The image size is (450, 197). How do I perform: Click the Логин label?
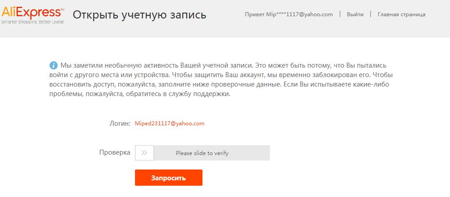[119, 123]
